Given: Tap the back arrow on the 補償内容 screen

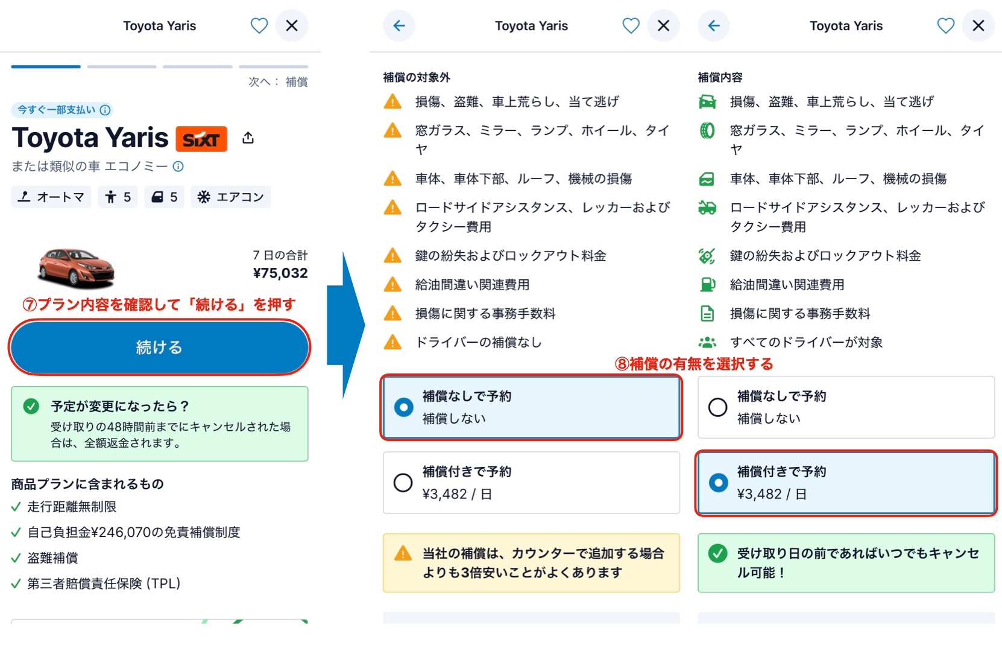Looking at the screenshot, I should (x=714, y=26).
